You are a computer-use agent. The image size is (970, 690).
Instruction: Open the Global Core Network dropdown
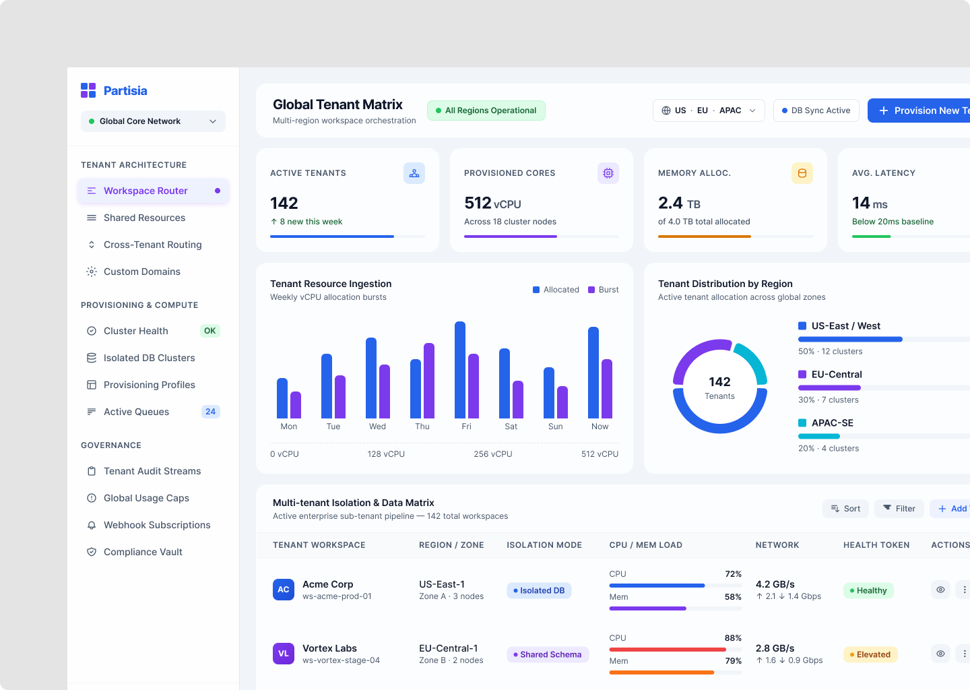coord(153,121)
